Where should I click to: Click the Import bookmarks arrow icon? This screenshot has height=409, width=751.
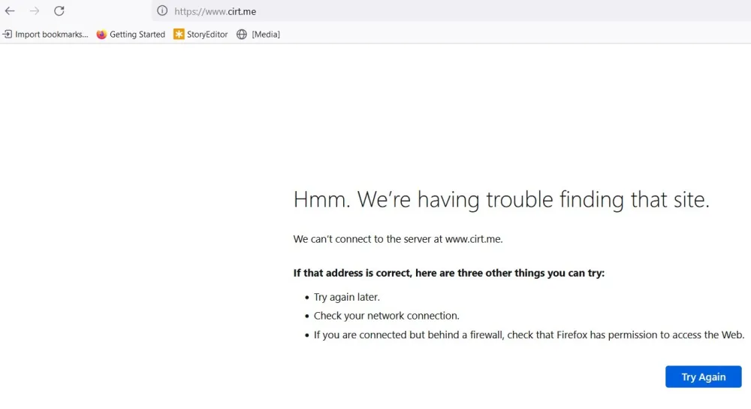click(x=7, y=35)
